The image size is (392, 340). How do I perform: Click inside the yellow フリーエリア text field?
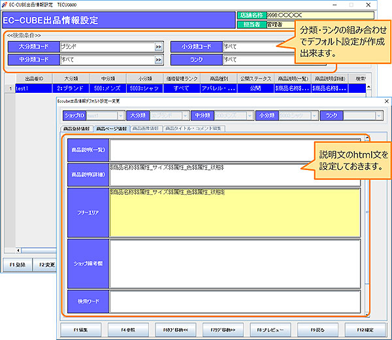point(235,212)
